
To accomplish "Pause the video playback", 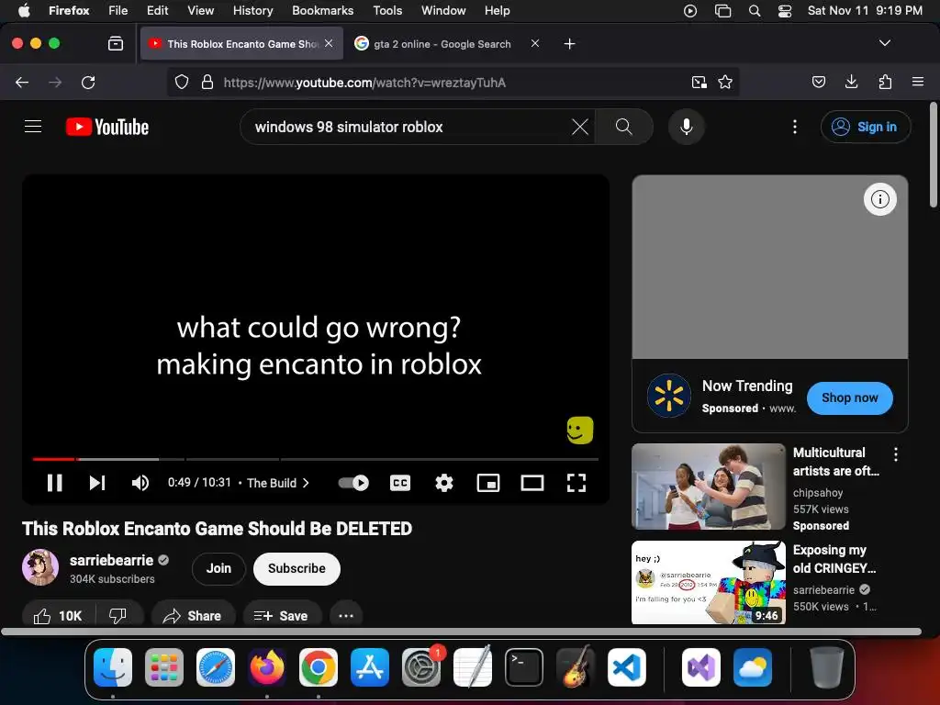I will tap(54, 483).
